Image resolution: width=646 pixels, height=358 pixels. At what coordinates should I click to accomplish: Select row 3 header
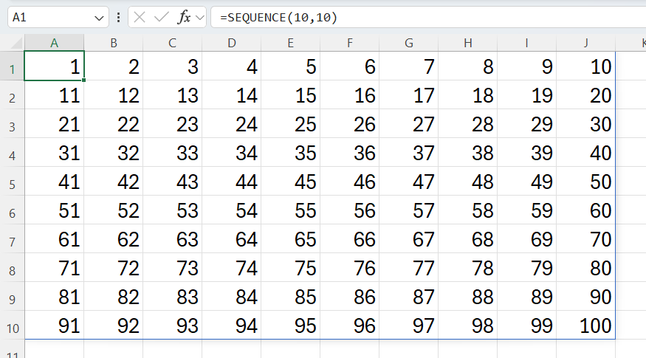coord(13,123)
